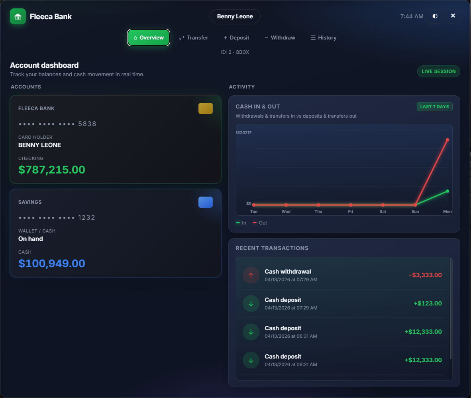471x398 pixels.
Task: Click the Out legend entry
Action: tap(259, 223)
